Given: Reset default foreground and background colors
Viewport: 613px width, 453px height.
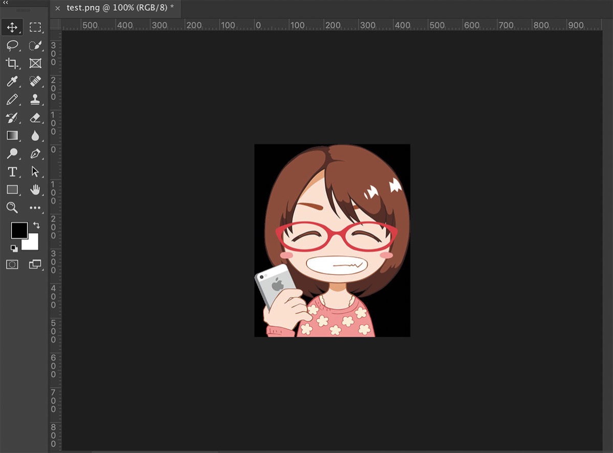Looking at the screenshot, I should click(x=14, y=248).
